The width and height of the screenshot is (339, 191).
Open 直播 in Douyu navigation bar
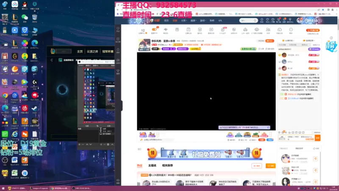[x=175, y=20]
